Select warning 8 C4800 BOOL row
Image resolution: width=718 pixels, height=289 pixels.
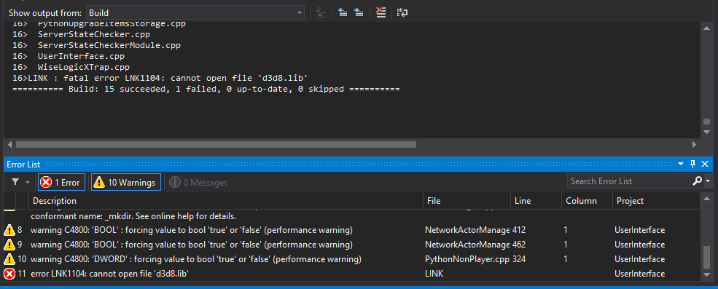coord(351,229)
